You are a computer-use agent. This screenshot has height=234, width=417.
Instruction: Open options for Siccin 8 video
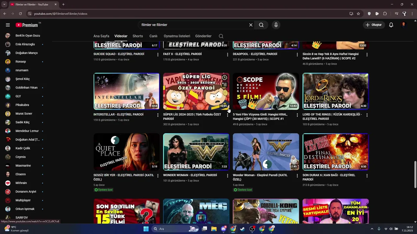click(x=367, y=55)
